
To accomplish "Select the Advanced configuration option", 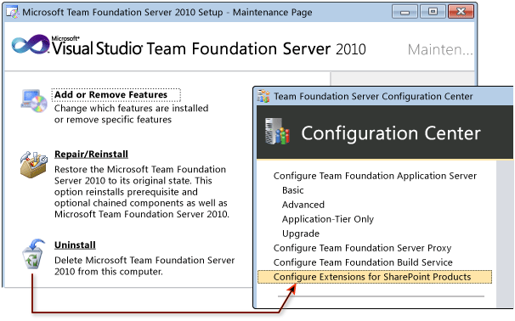I will click(x=303, y=205).
